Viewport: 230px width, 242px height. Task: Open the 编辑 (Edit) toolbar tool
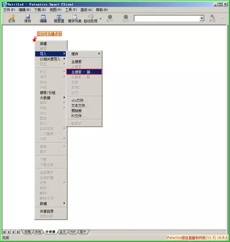[x=43, y=18]
